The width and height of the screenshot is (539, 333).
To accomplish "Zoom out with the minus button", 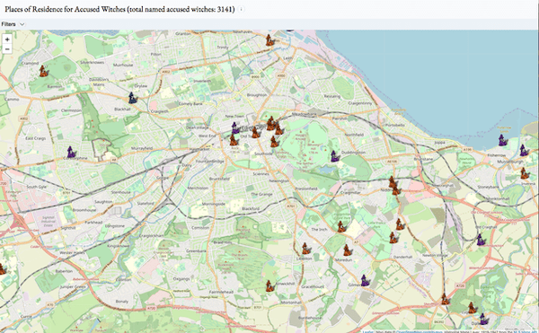I will [x=7, y=49].
